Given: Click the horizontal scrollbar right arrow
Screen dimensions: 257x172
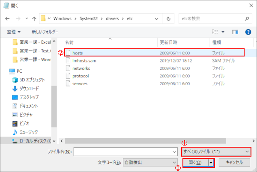Looking at the screenshot, I should click(254, 141).
